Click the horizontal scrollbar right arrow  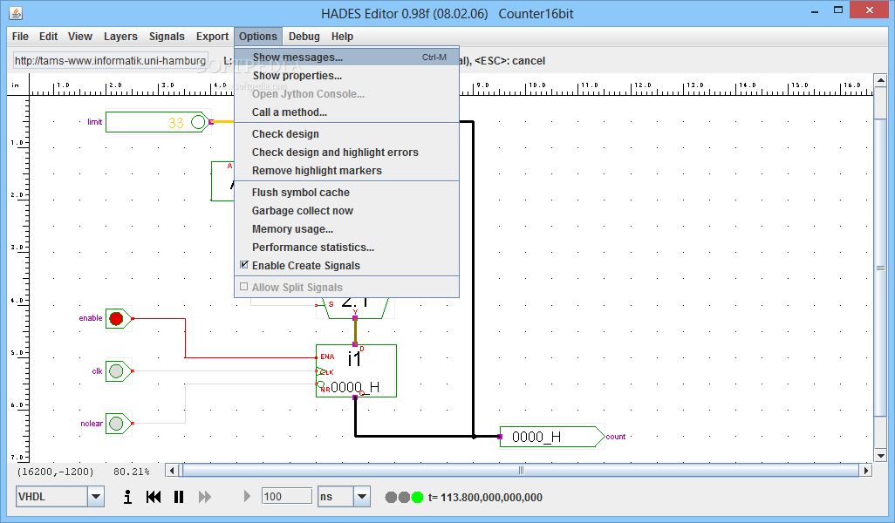pos(866,471)
